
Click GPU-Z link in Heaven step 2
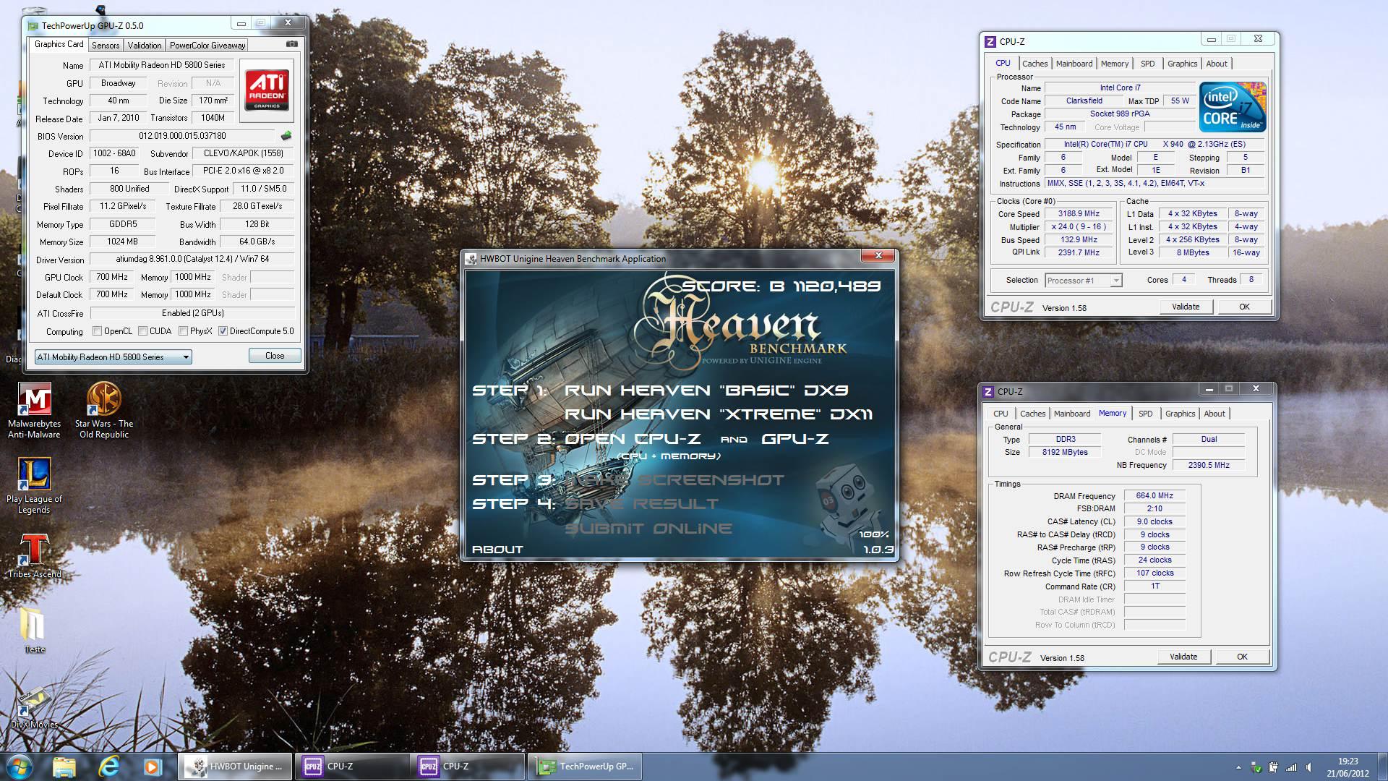pyautogui.click(x=795, y=439)
